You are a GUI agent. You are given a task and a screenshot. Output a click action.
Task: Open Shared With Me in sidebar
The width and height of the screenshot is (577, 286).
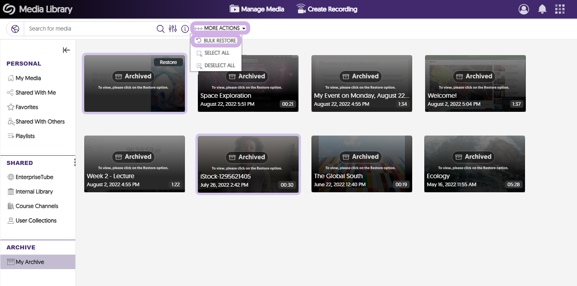35,93
